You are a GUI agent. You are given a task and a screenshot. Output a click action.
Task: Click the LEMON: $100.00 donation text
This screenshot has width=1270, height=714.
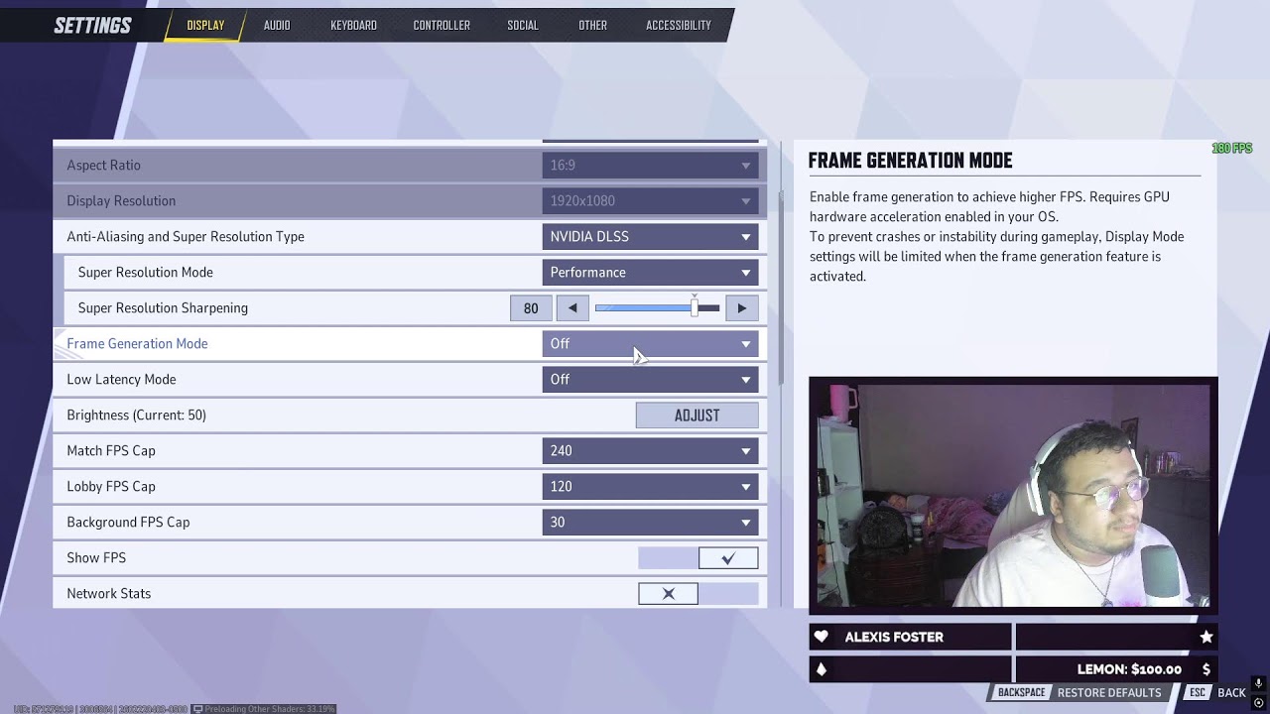(x=1129, y=669)
